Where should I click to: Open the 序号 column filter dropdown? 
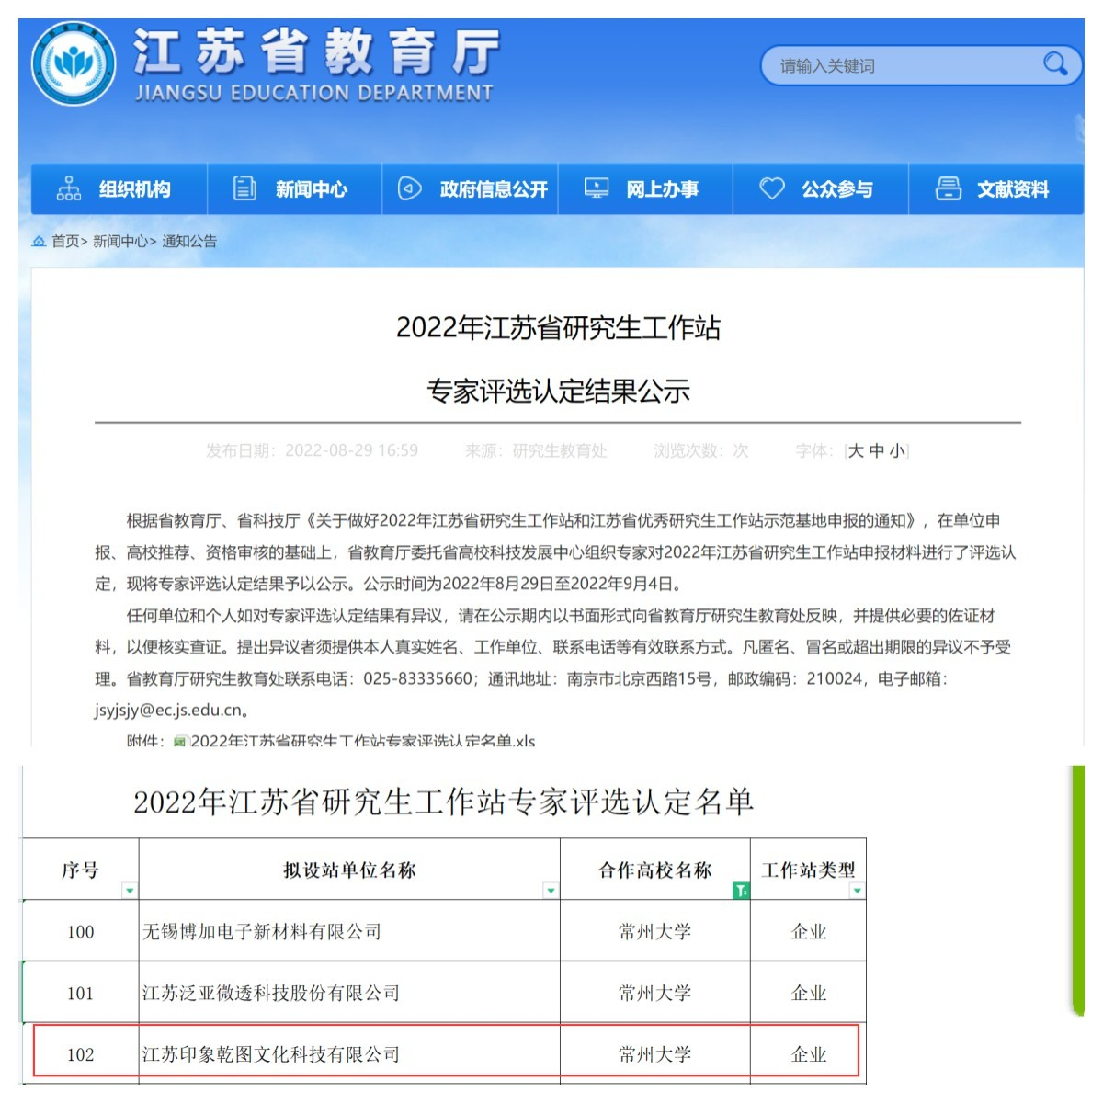click(130, 890)
